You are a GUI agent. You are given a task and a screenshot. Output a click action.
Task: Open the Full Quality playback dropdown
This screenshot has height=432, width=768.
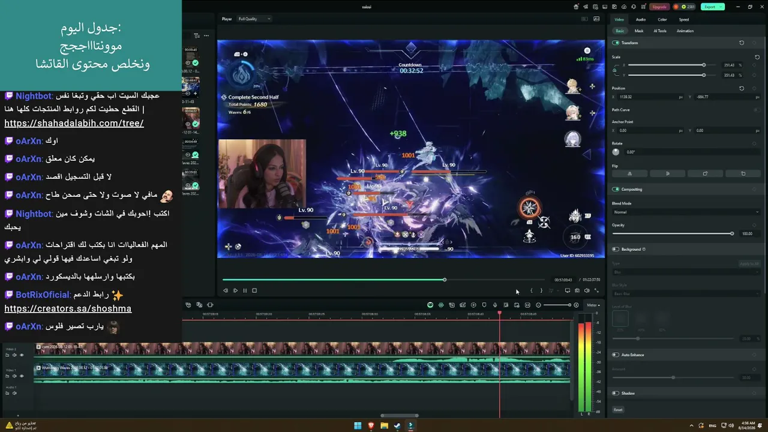coord(254,19)
